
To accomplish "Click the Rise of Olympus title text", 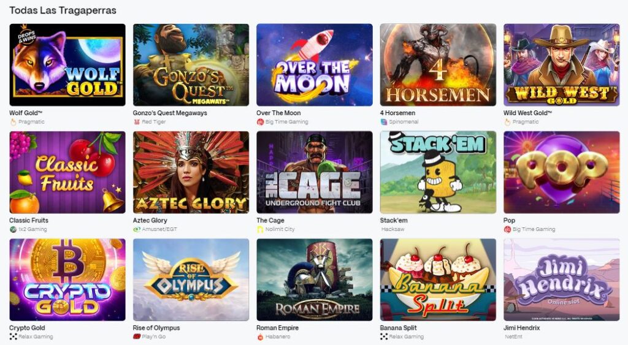I will click(x=156, y=328).
